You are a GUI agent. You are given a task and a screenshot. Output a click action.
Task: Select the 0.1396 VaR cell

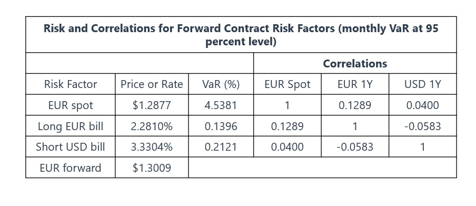point(221,126)
